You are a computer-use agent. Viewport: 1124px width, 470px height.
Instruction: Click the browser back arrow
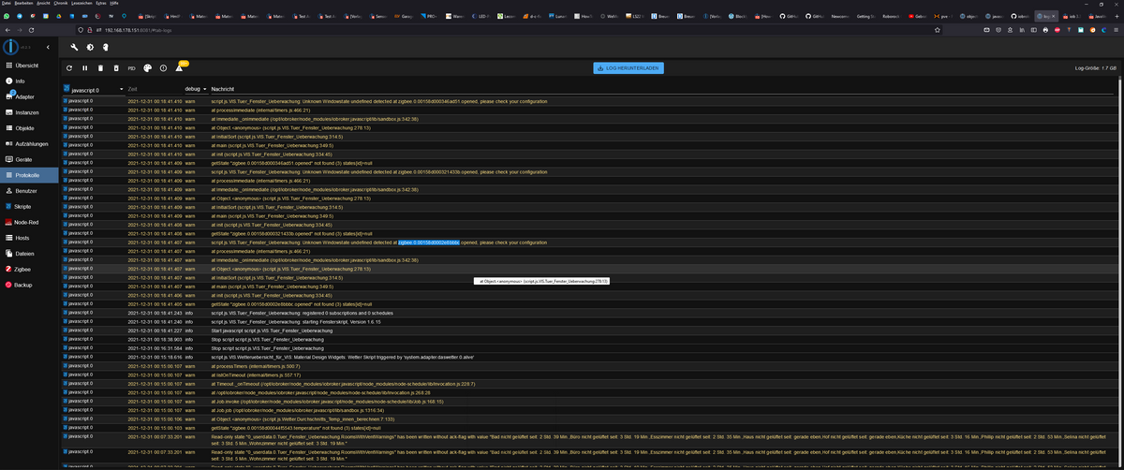click(9, 29)
